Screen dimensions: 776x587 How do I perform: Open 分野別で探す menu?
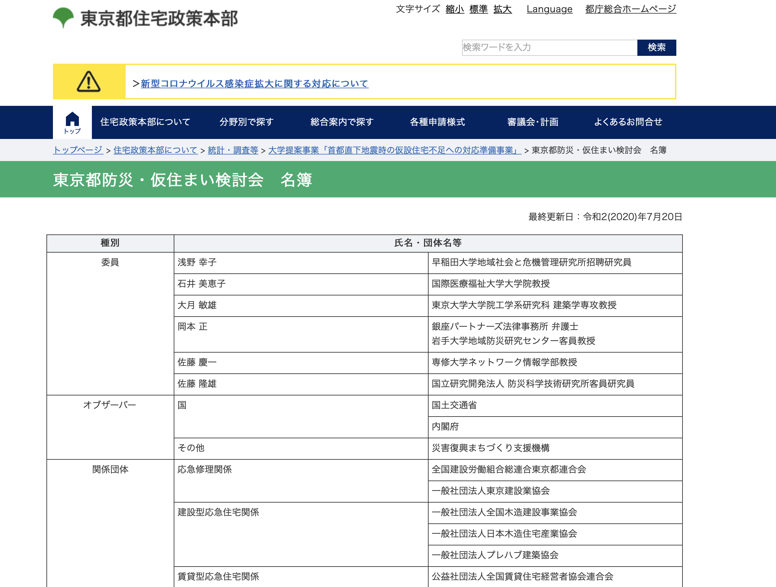point(246,122)
